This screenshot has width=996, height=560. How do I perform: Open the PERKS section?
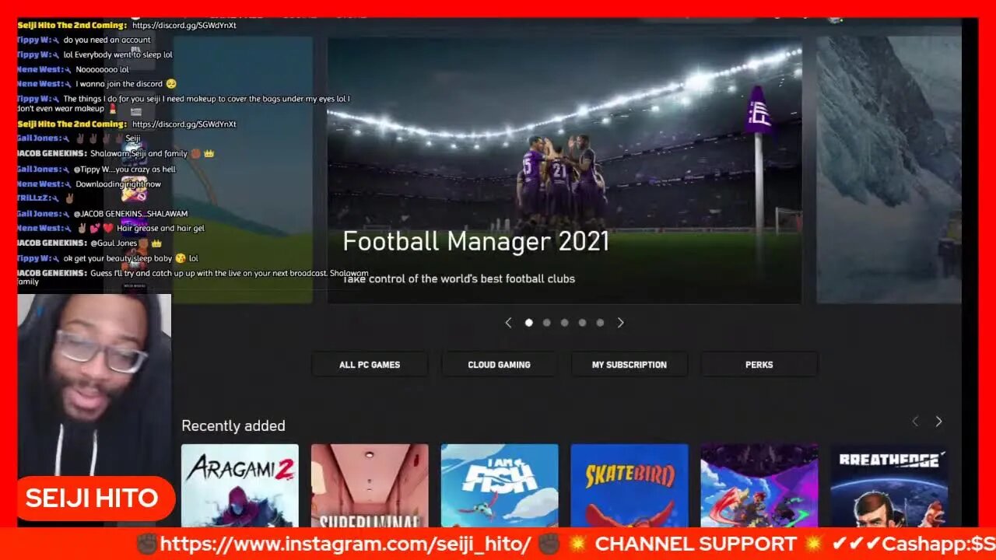point(759,364)
